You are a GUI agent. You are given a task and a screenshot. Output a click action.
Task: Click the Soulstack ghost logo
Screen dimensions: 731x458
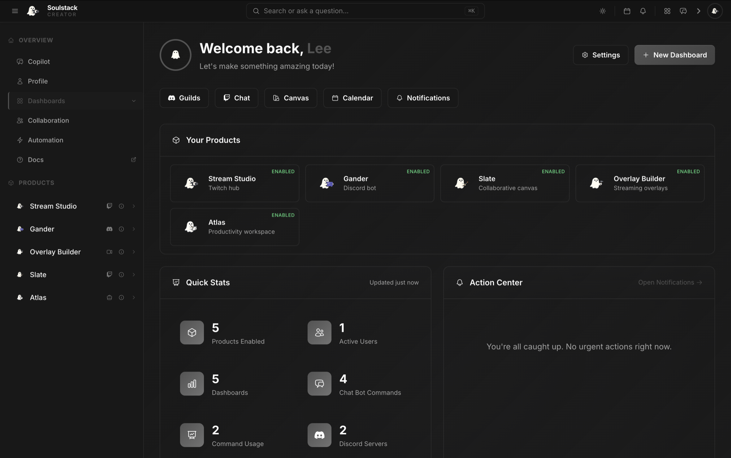(x=33, y=11)
